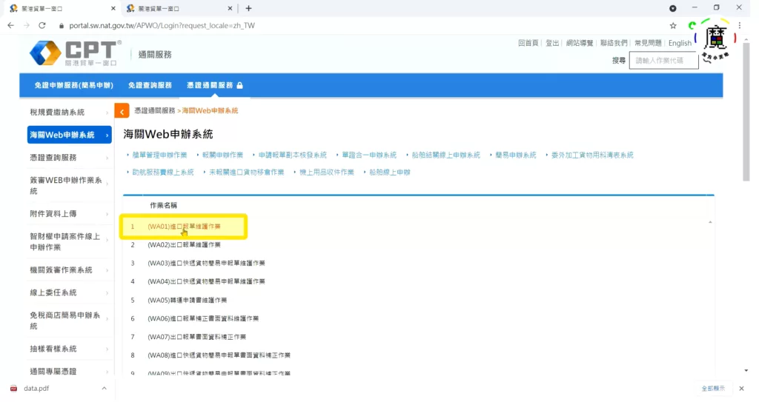Open 艙單管理申辦作業 link
The width and height of the screenshot is (759, 402).
[x=160, y=155]
